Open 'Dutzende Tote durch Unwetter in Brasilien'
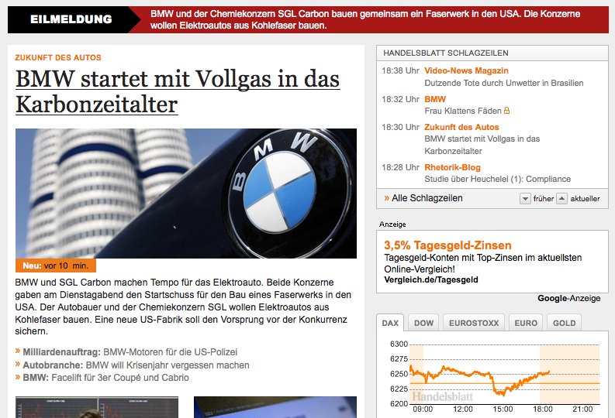 tap(504, 83)
